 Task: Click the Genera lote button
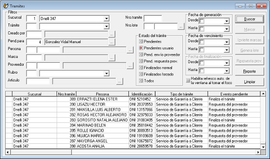pos(250,51)
